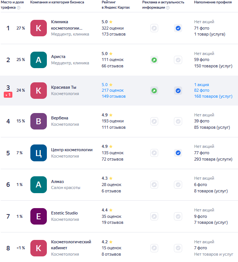The height and width of the screenshot is (262, 238).
Task: Click "193 оценки" text in Вербена row
Action: (113, 121)
